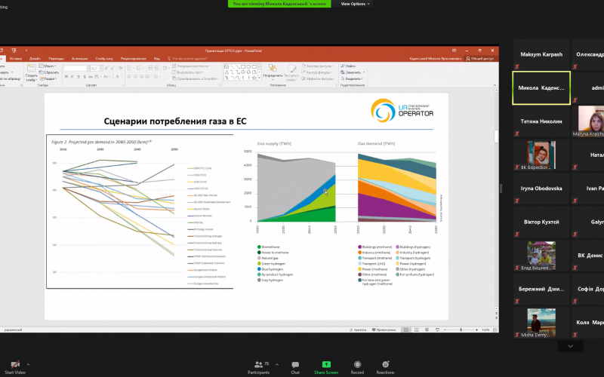Toggle bold Ж formatting
604x377 pixels.
click(66, 77)
